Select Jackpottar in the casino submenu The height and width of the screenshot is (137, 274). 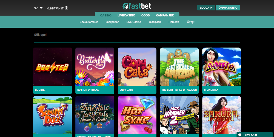[x=112, y=22]
